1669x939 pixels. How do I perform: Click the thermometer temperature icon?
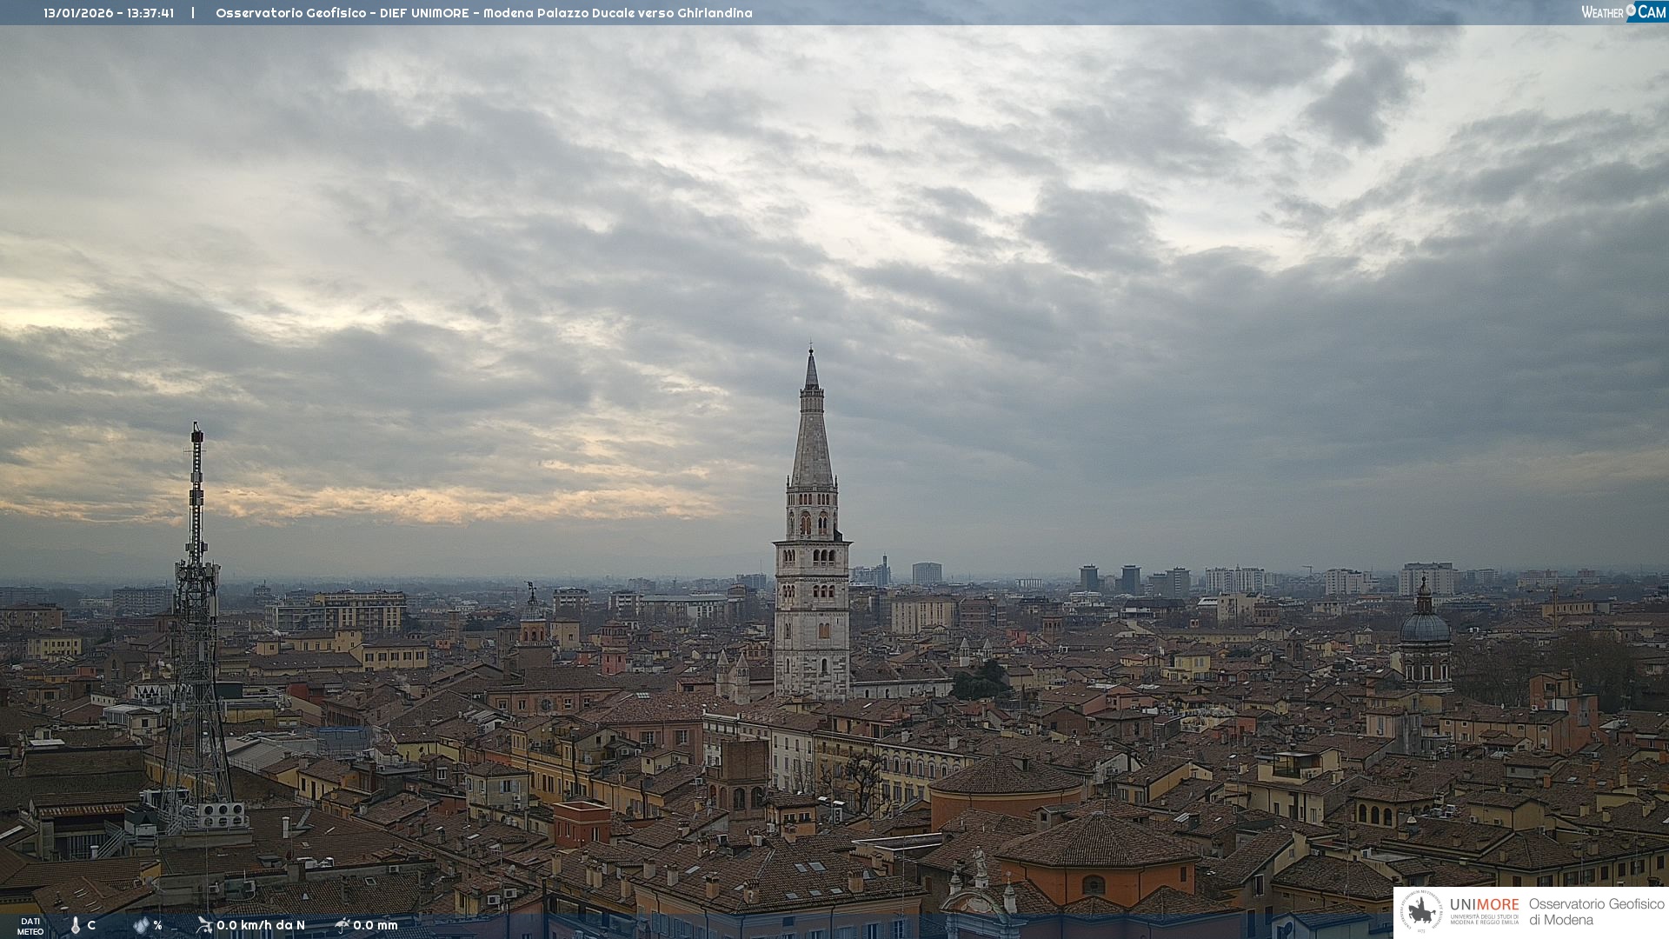(x=75, y=925)
